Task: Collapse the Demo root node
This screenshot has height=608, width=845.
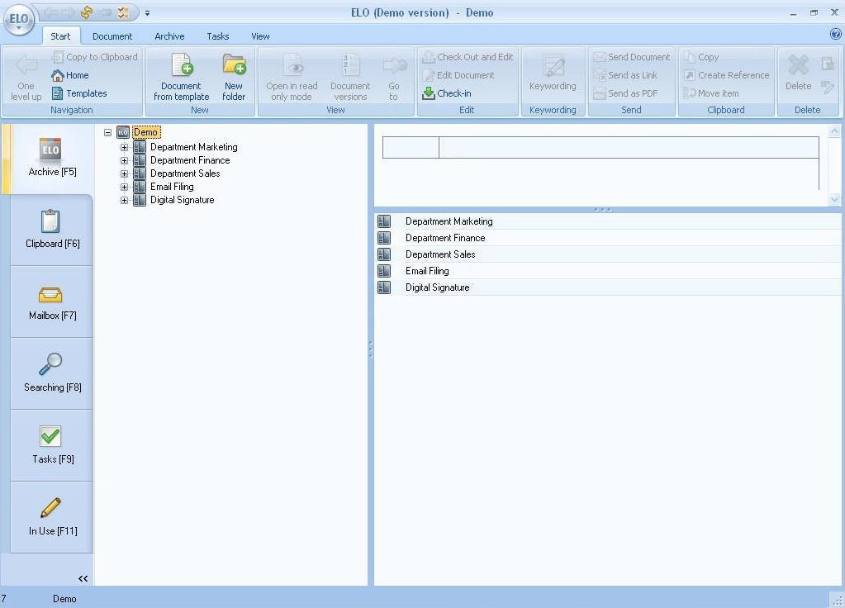Action: pyautogui.click(x=107, y=131)
